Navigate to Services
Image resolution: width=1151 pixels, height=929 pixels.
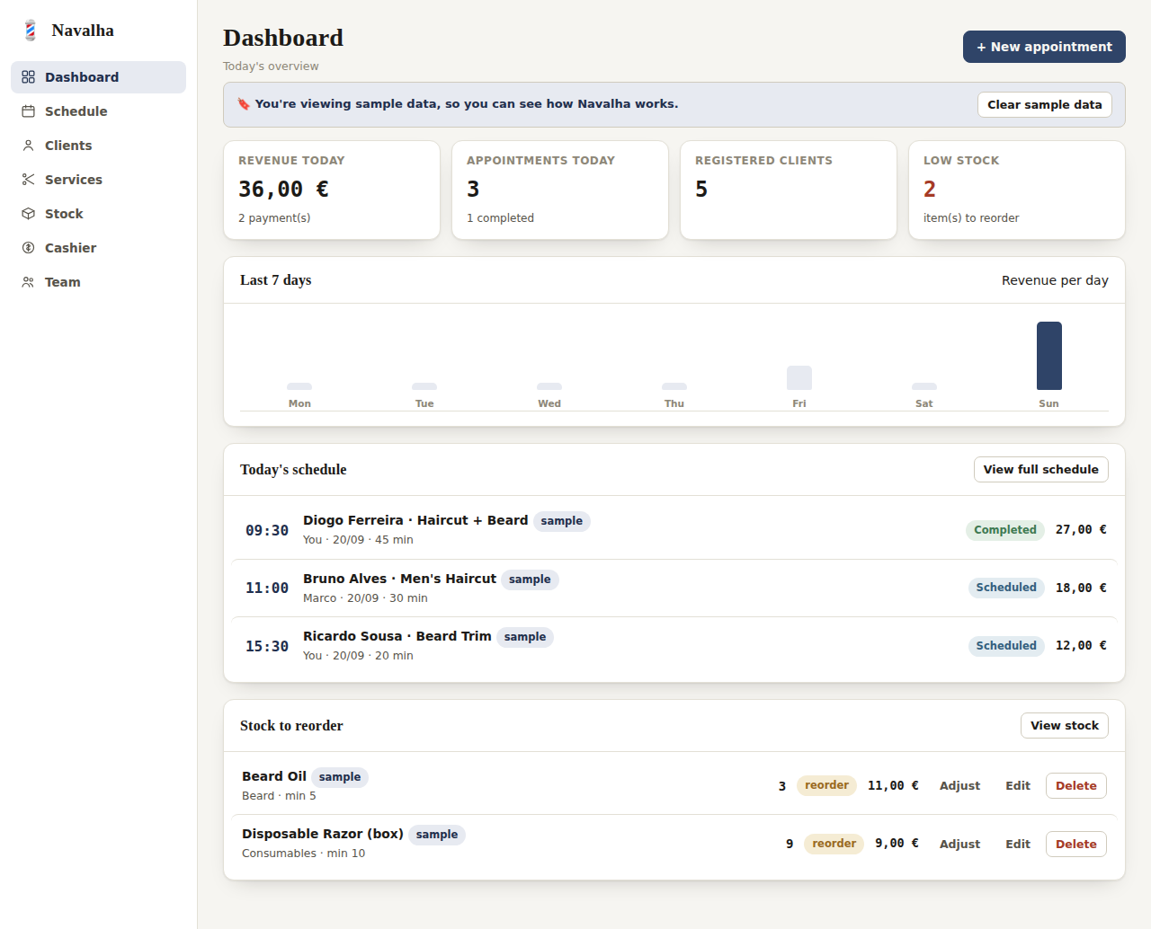point(98,180)
